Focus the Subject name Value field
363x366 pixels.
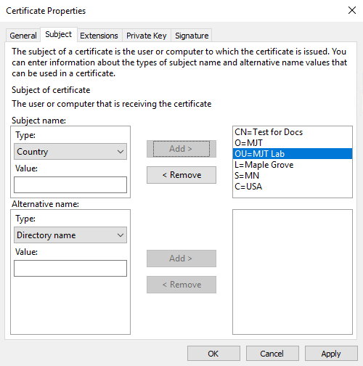point(70,185)
